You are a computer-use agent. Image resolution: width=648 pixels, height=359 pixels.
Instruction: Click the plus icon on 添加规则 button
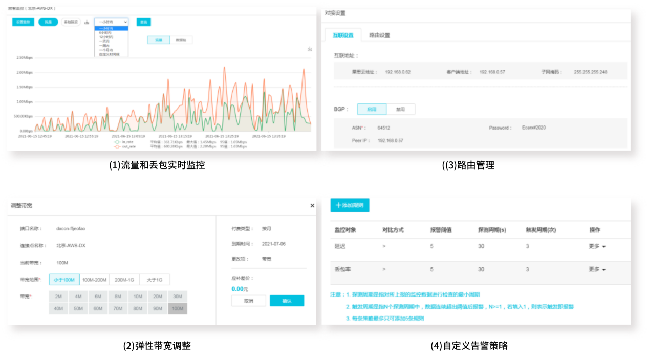click(338, 205)
